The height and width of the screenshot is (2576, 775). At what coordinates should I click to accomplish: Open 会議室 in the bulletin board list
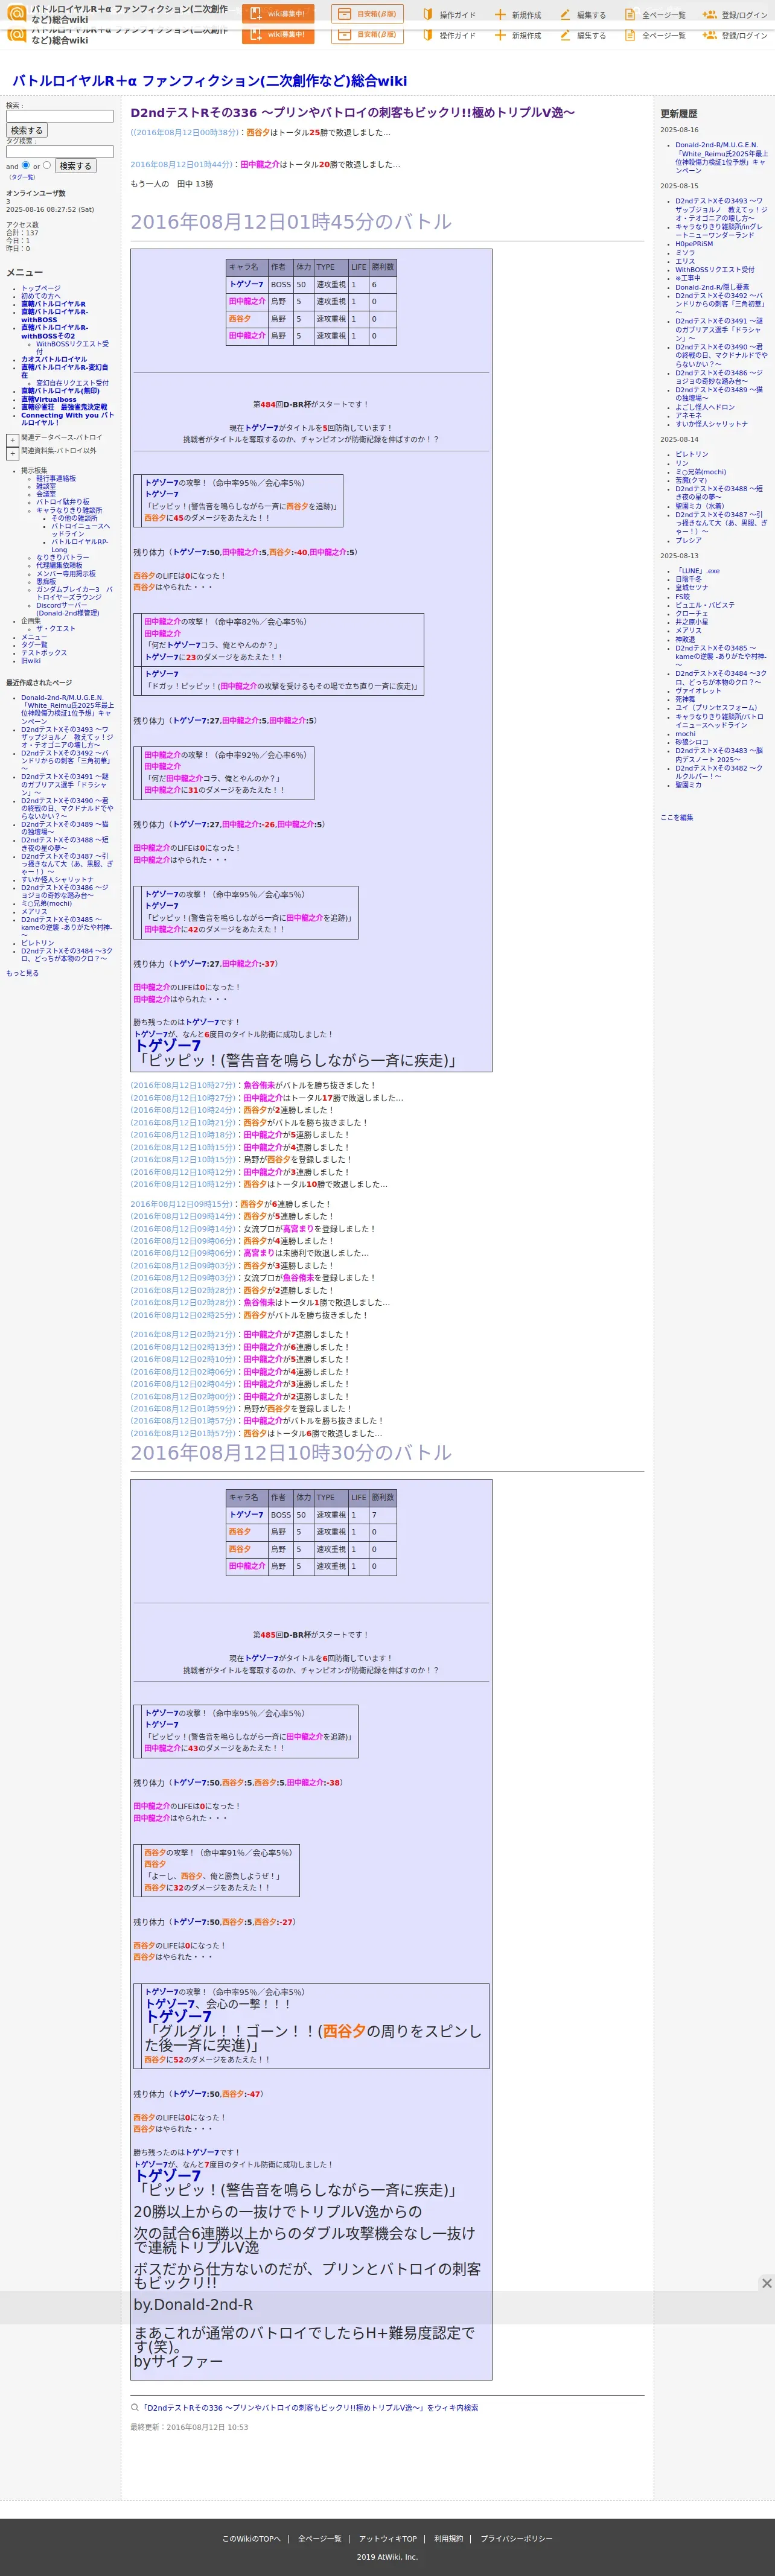46,494
